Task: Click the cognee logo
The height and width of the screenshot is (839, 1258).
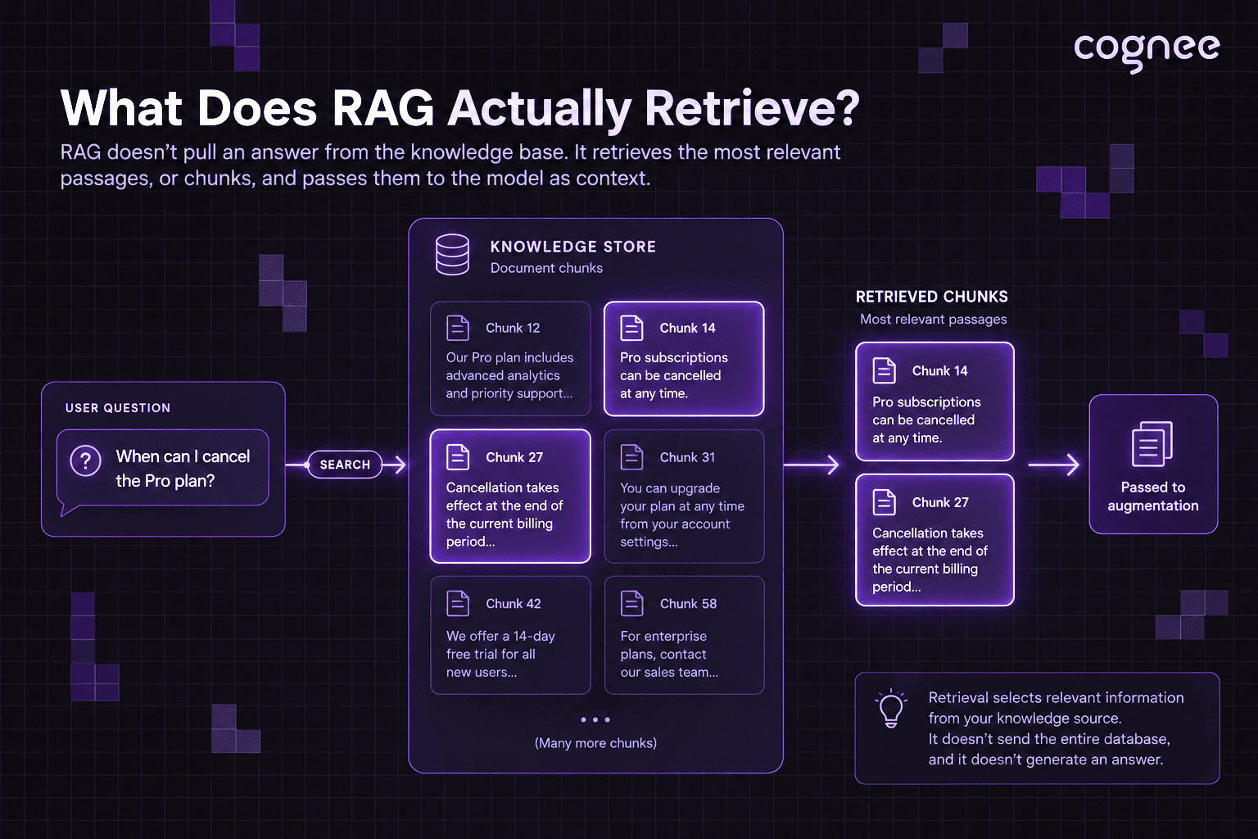Action: point(1147,52)
